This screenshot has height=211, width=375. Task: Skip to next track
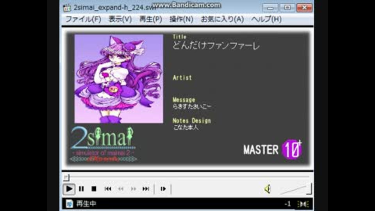(x=146, y=189)
